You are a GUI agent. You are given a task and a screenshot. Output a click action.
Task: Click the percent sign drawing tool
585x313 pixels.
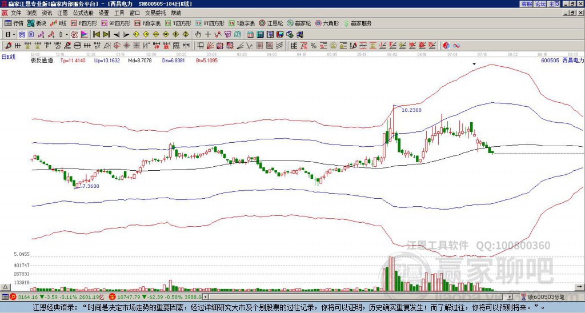(x=314, y=46)
